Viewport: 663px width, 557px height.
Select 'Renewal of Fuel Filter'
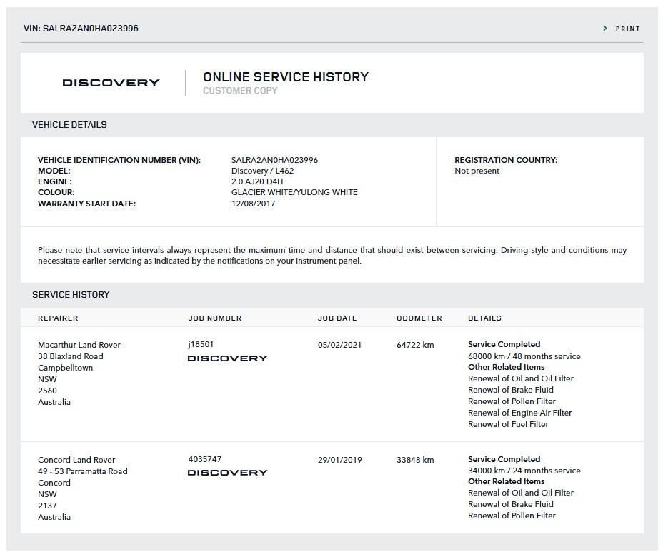[508, 424]
